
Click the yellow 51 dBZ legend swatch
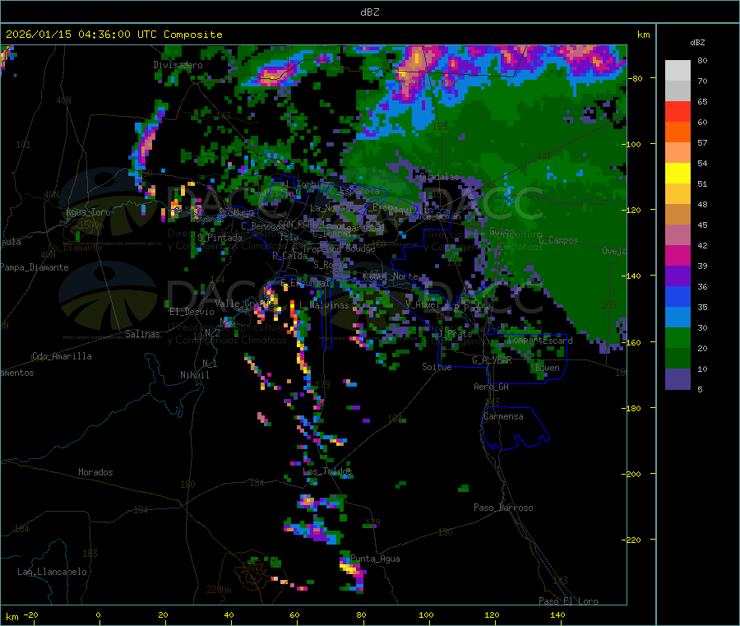point(678,174)
